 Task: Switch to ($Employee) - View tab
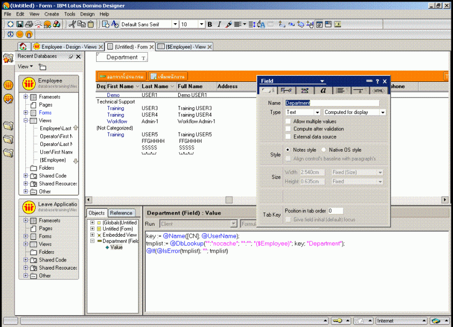185,47
